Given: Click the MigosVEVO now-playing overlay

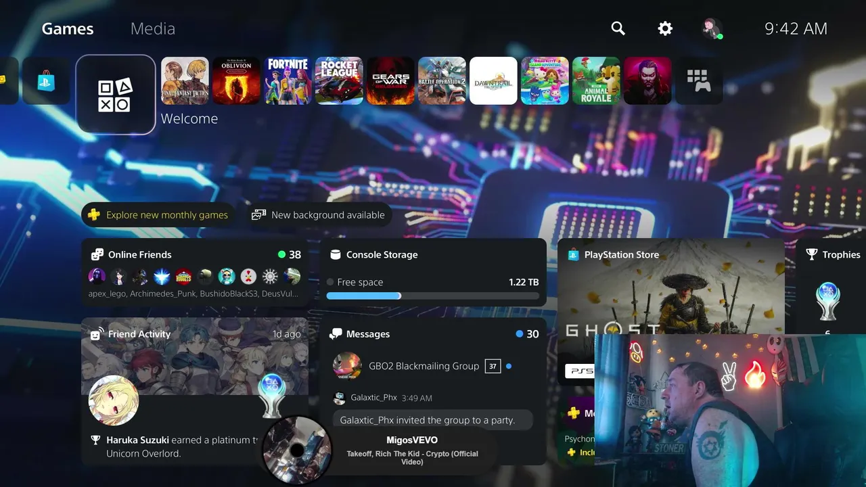Looking at the screenshot, I should 412,449.
